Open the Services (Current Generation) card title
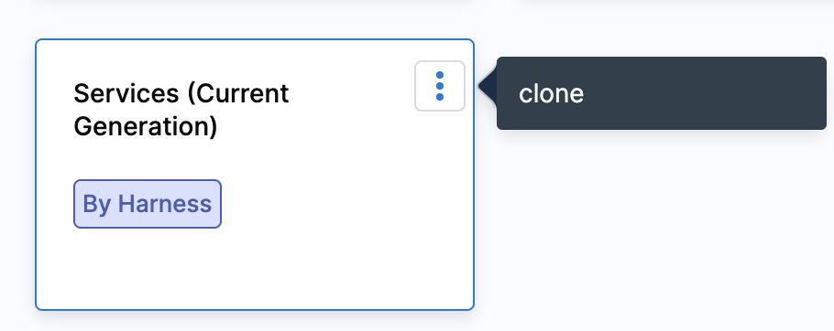This screenshot has width=834, height=331. click(181, 111)
